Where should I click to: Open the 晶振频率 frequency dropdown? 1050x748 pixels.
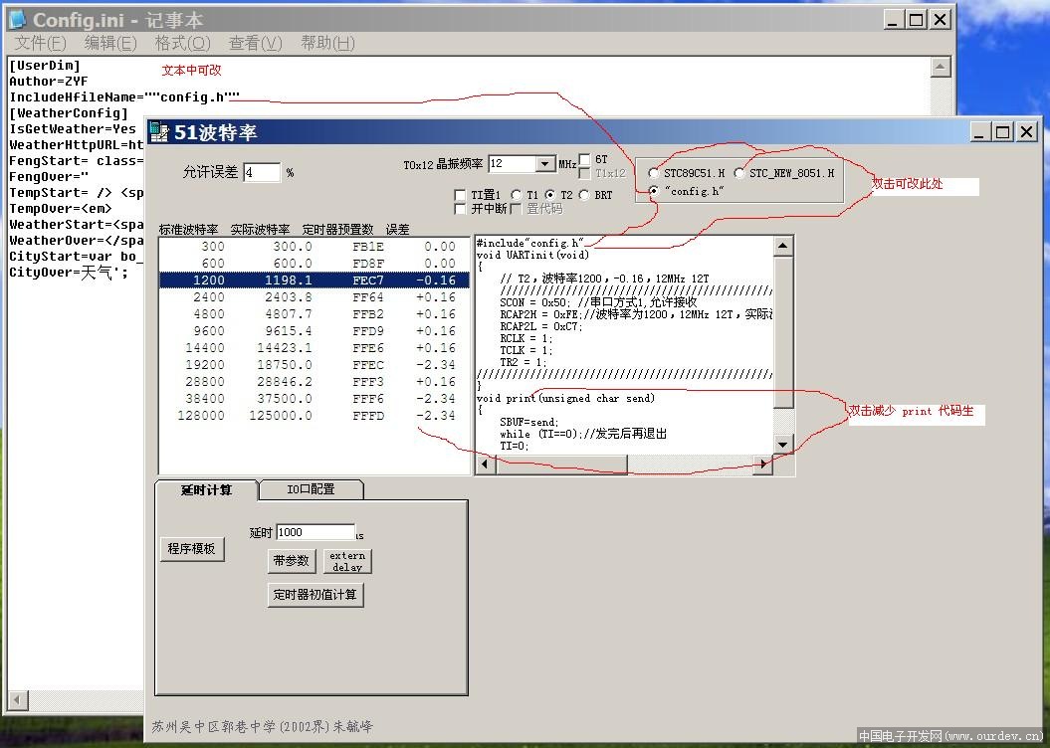click(545, 164)
